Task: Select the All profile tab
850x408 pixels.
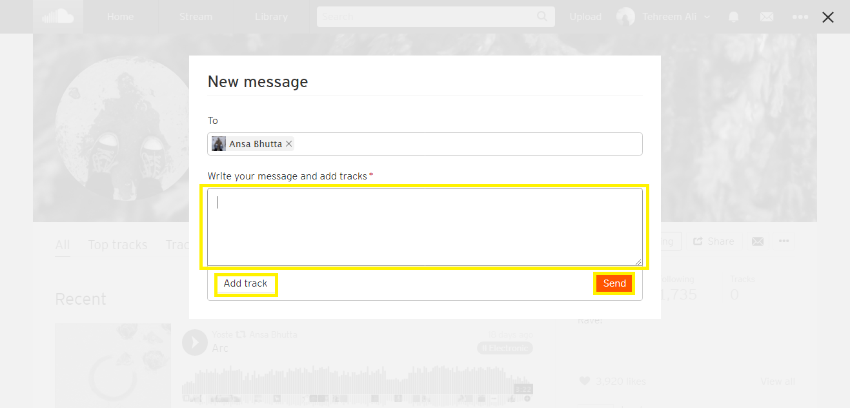Action: point(63,245)
